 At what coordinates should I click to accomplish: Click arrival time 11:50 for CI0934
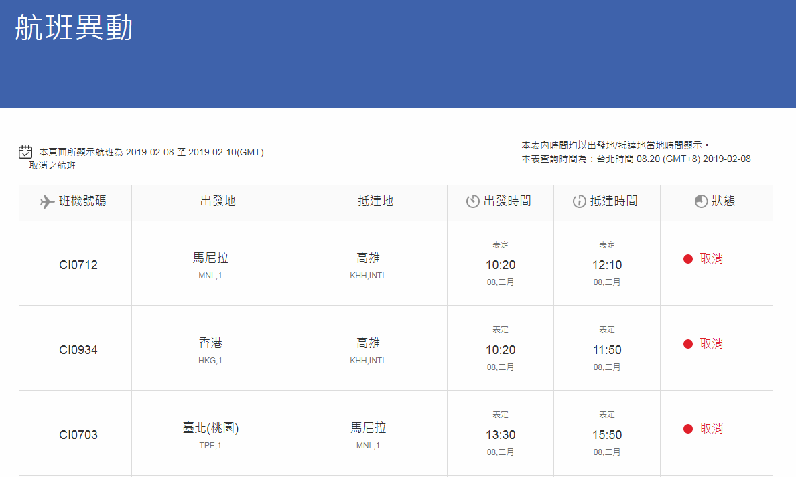(x=607, y=350)
